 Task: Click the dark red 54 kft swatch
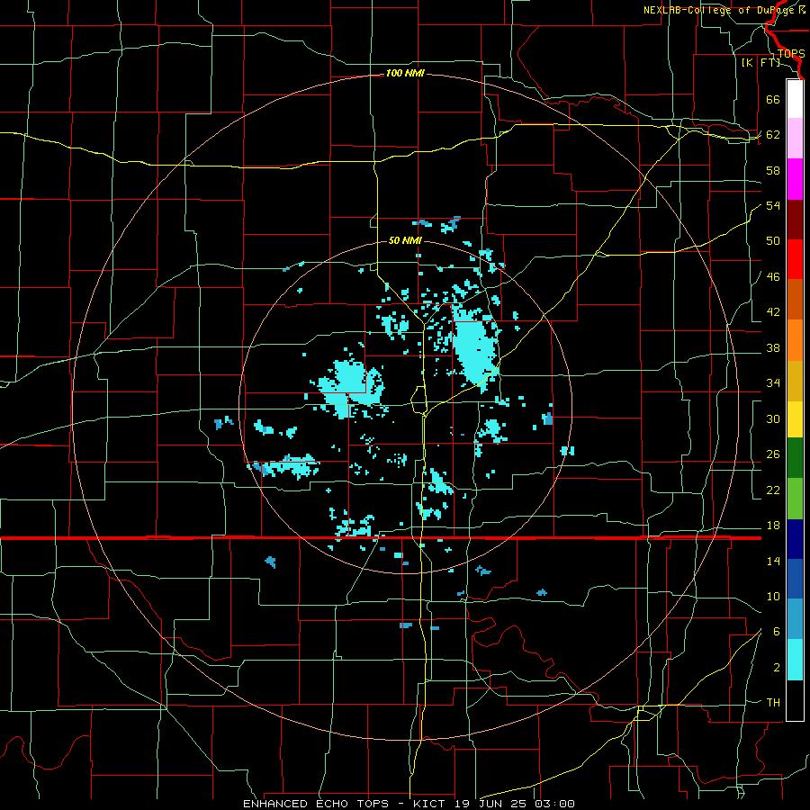coord(795,219)
